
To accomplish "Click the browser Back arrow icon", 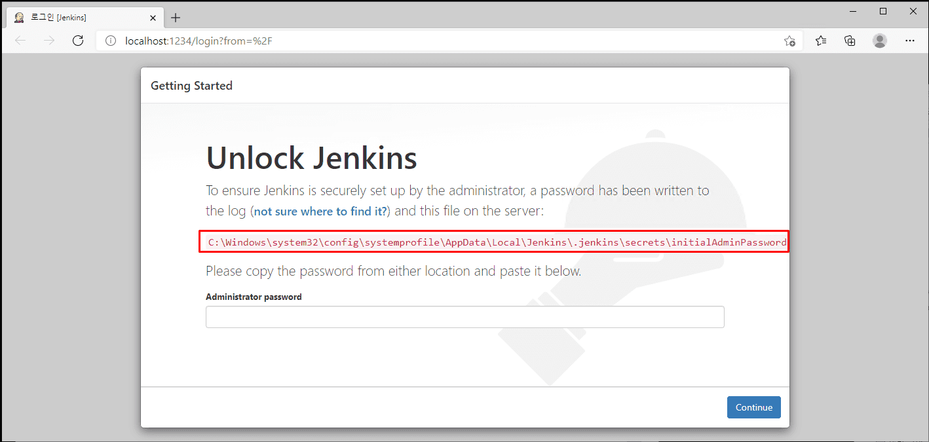I will point(20,41).
